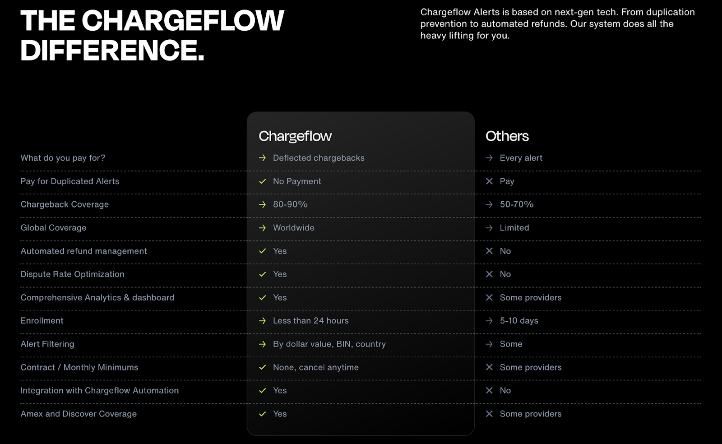Click the 'No Payment' value
The image size is (722, 444).
[297, 181]
